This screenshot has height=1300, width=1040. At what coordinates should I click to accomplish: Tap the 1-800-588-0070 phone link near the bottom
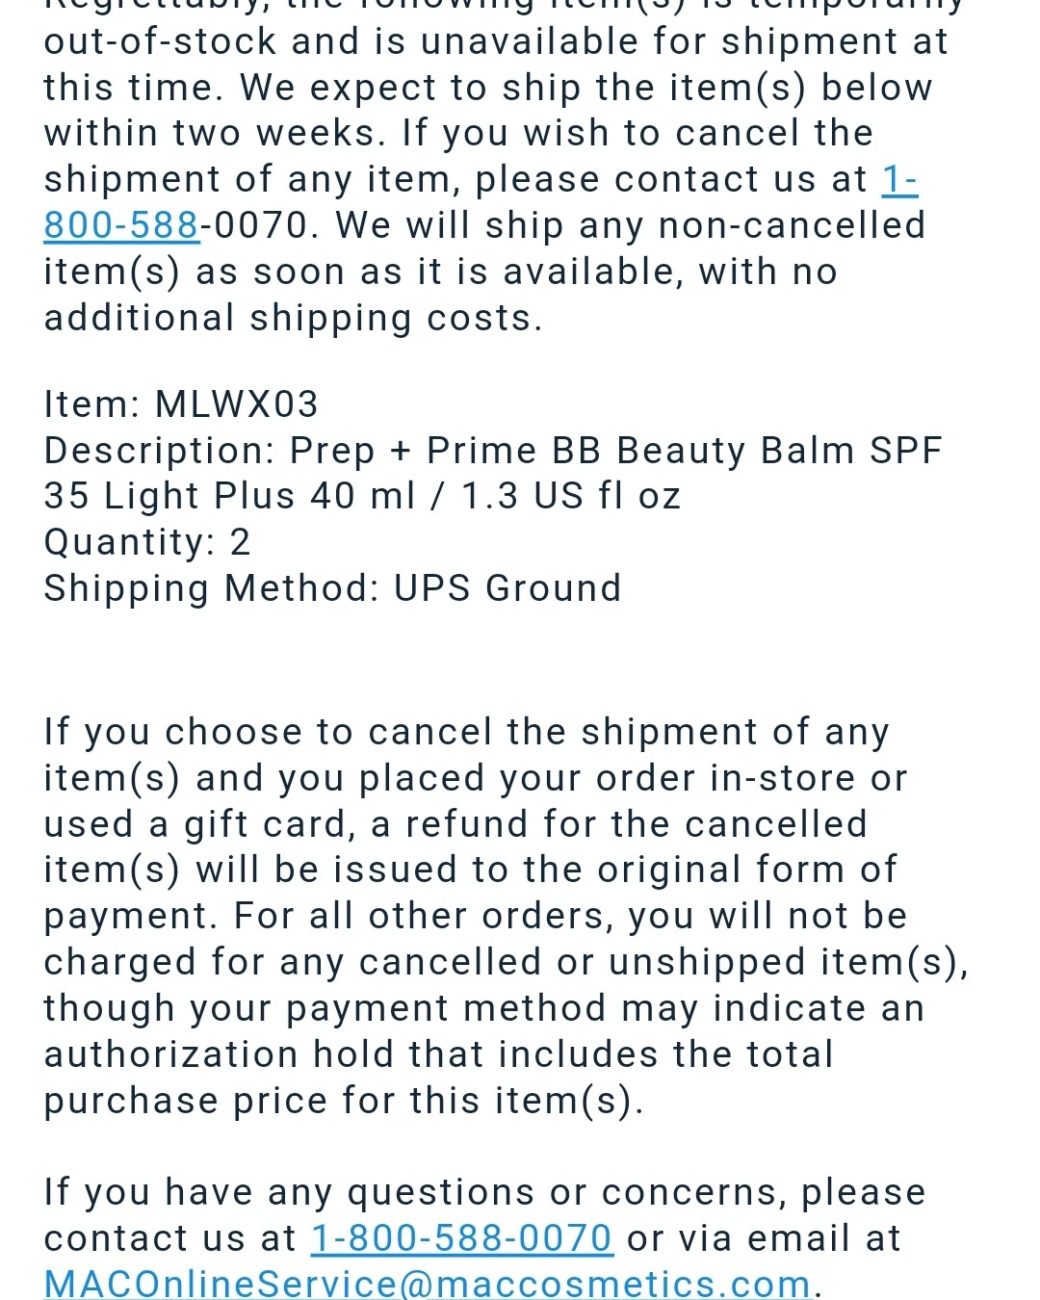click(462, 1238)
